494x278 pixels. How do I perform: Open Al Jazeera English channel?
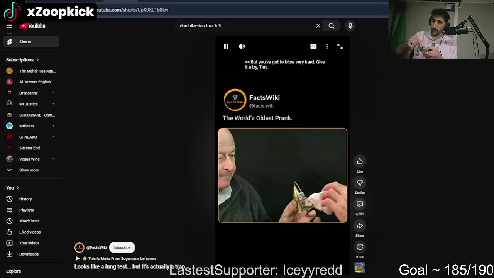pos(31,82)
